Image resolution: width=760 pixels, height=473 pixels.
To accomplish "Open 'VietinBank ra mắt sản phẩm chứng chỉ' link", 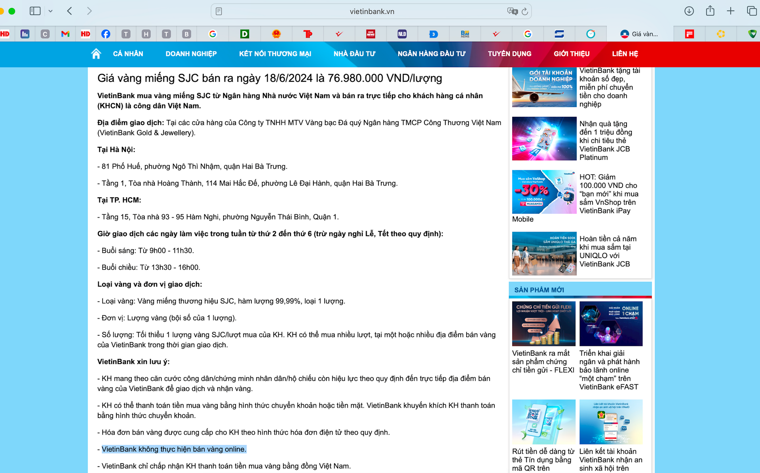I will 543,362.
